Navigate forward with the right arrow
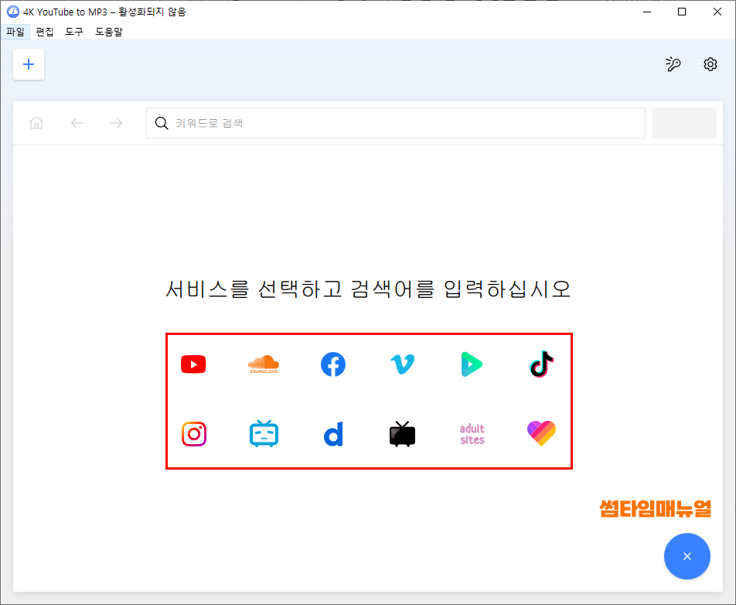This screenshot has height=605, width=736. click(117, 123)
